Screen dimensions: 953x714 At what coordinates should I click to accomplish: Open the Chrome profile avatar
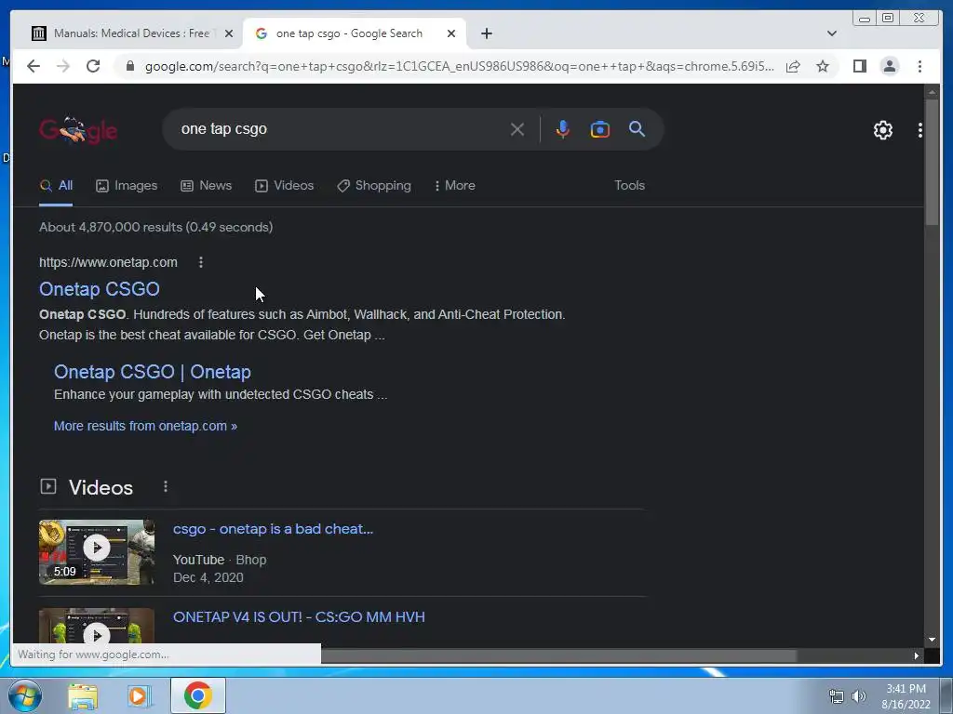point(889,66)
